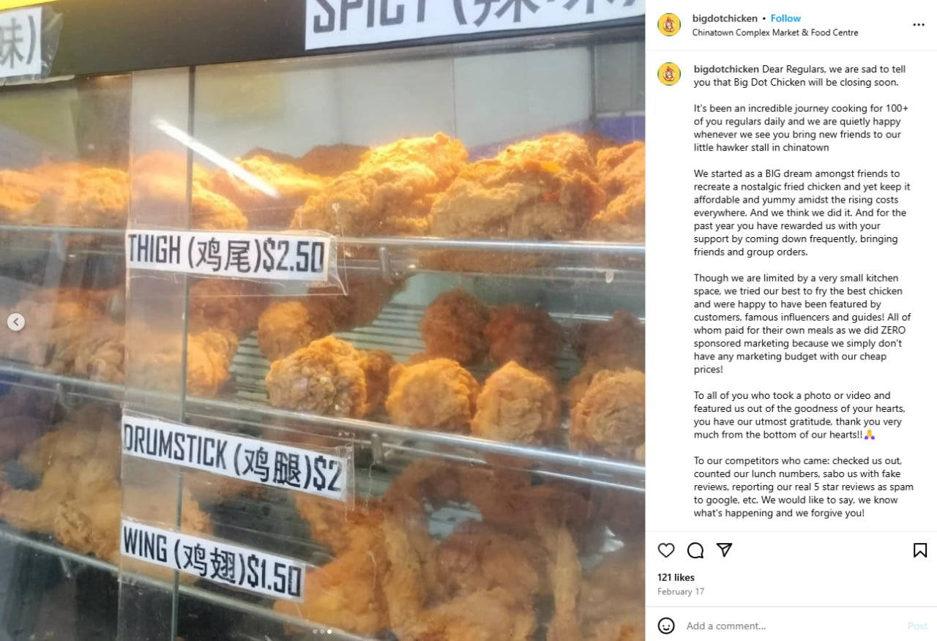The image size is (937, 641).
Task: Open the February 17 post date link
Action: (681, 591)
